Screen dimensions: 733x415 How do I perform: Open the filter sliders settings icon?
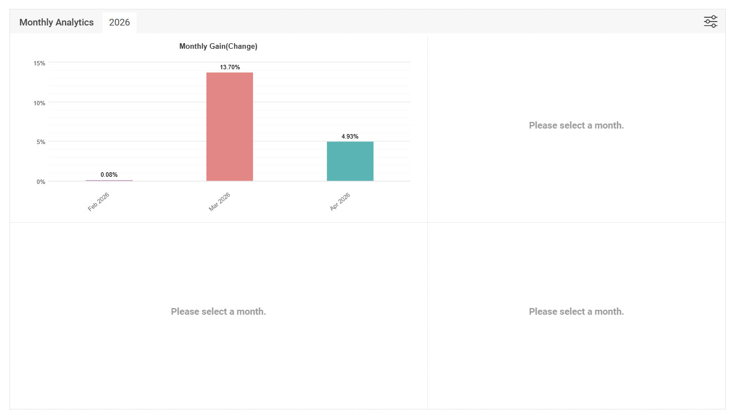[x=710, y=22]
